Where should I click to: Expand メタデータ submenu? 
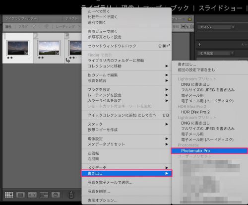(x=126, y=168)
